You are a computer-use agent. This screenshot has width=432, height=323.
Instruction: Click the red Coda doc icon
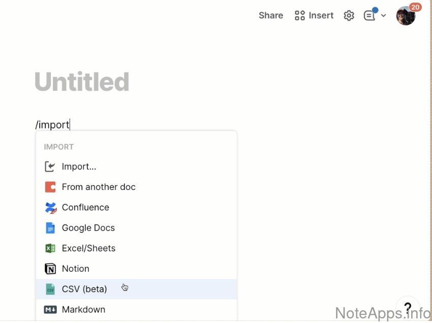[x=50, y=187]
